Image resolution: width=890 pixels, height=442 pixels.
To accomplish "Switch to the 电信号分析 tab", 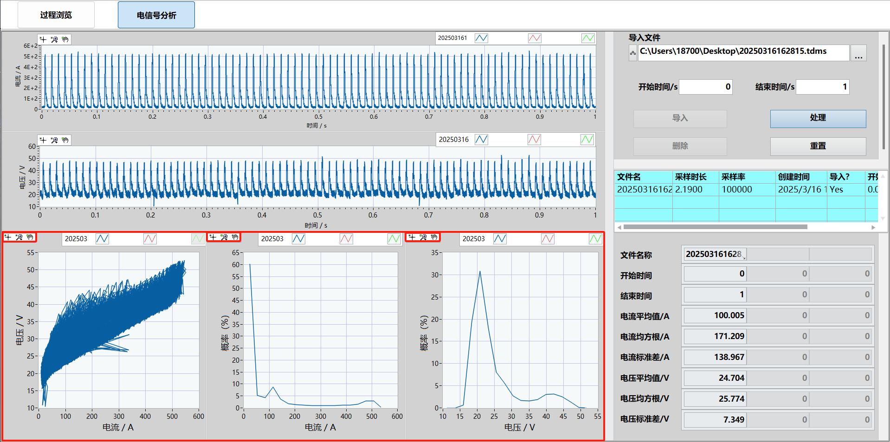I will pos(156,15).
